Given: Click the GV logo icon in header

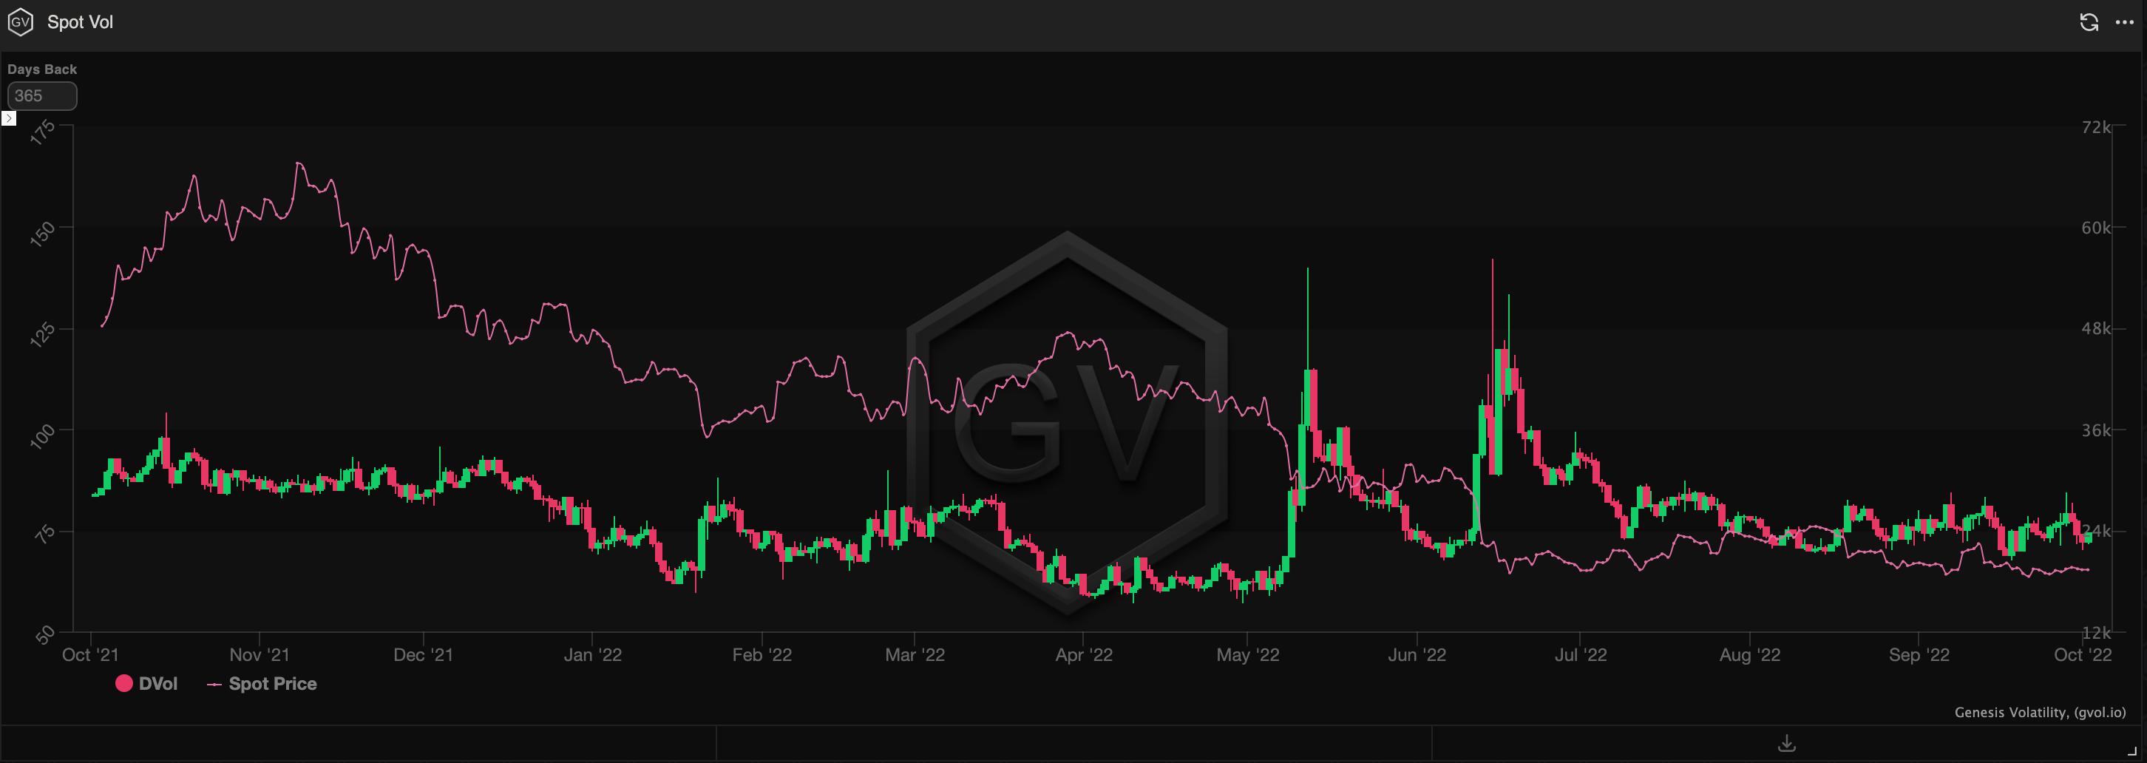Looking at the screenshot, I should click(20, 22).
